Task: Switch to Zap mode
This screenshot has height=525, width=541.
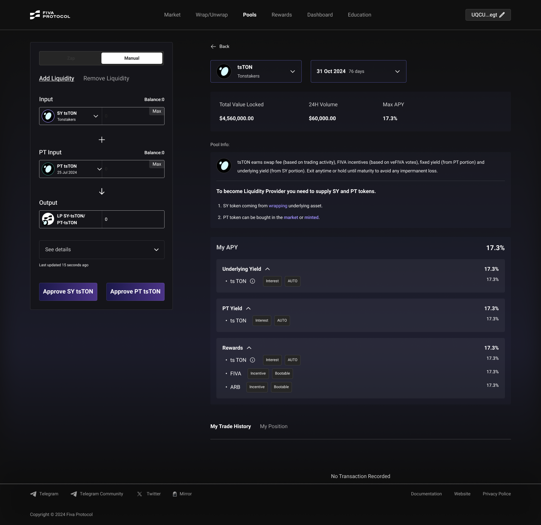Action: coord(71,58)
